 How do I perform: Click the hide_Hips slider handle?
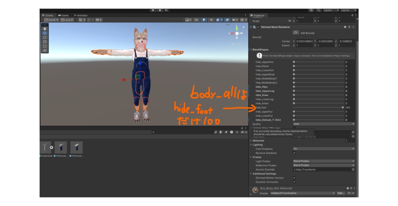click(x=294, y=87)
